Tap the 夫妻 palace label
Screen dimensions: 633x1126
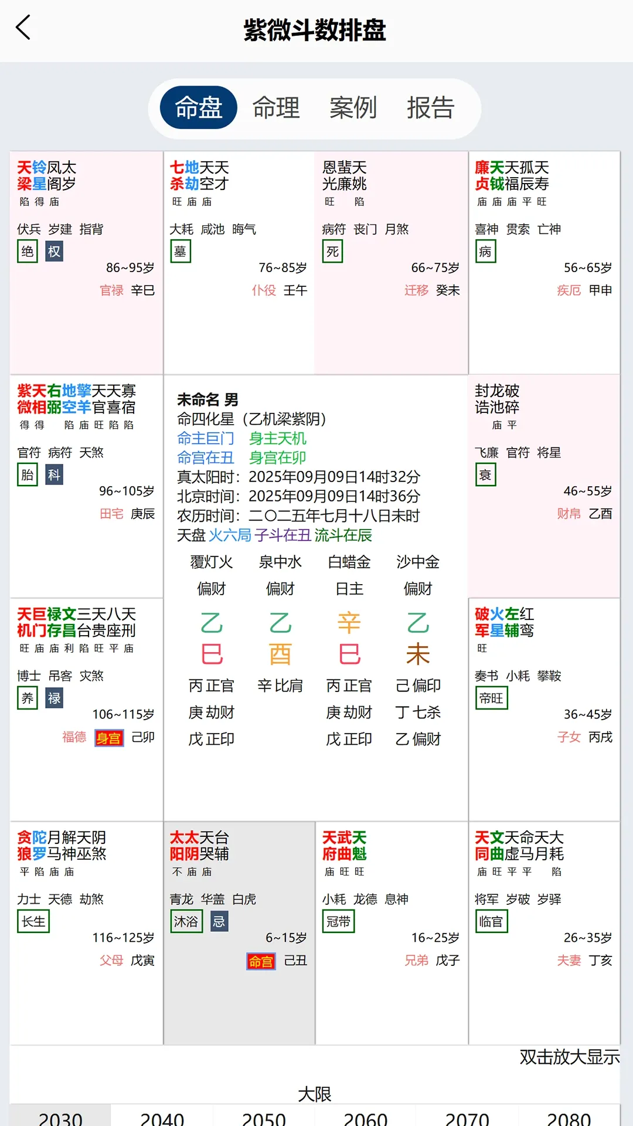pyautogui.click(x=569, y=961)
